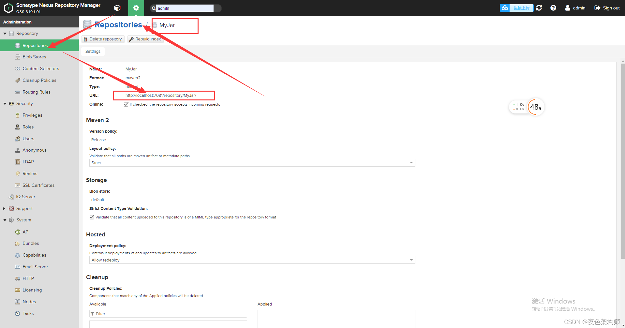Screen dimensions: 625x328
Task: Open Blob Stores icon in sidebar
Action: pos(18,57)
